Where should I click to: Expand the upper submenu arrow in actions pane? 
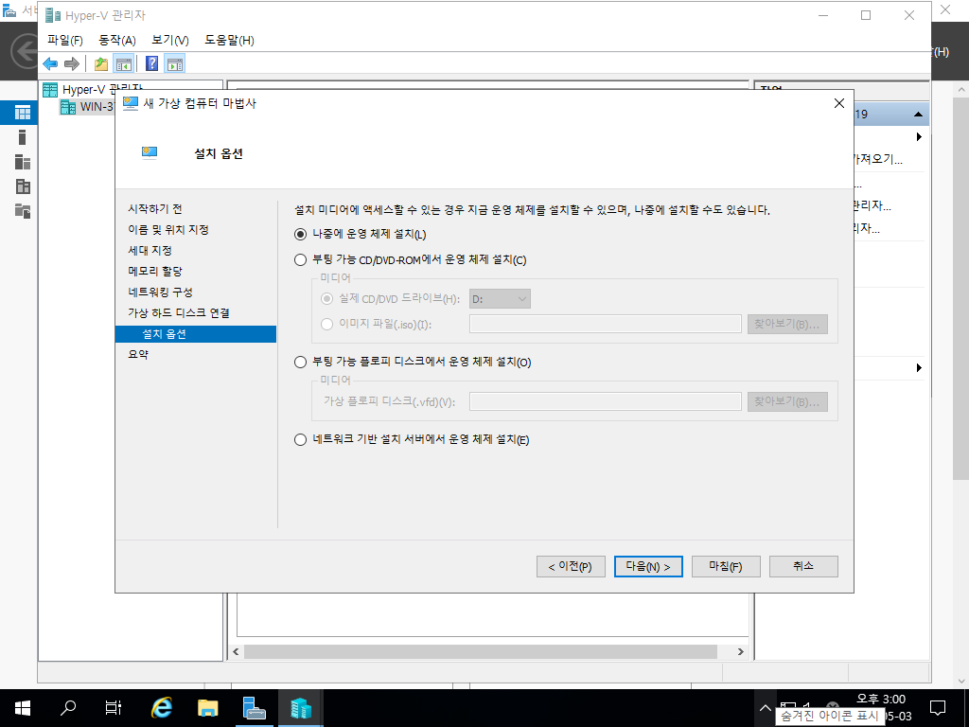pos(919,136)
